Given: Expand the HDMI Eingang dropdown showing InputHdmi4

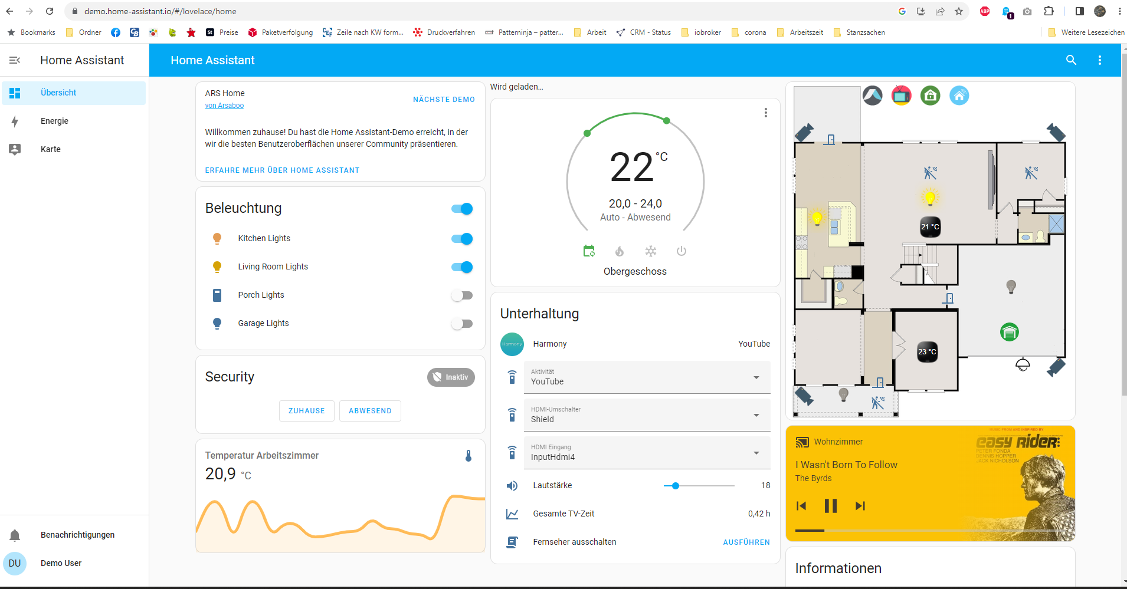Looking at the screenshot, I should tap(647, 453).
